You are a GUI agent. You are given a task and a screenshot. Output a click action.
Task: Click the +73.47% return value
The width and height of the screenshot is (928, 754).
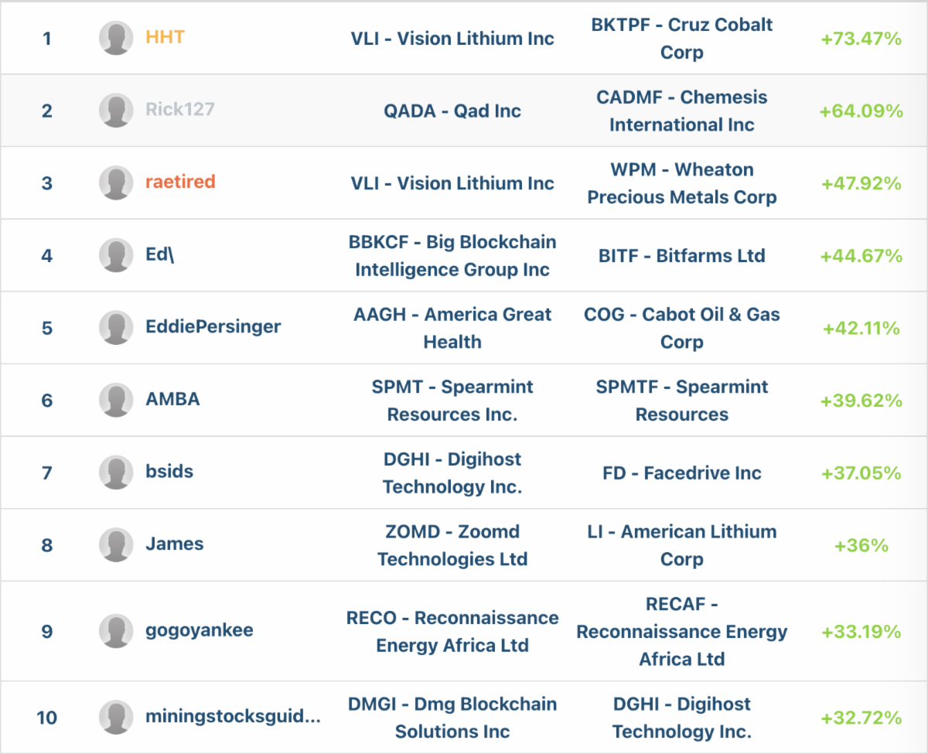point(861,39)
